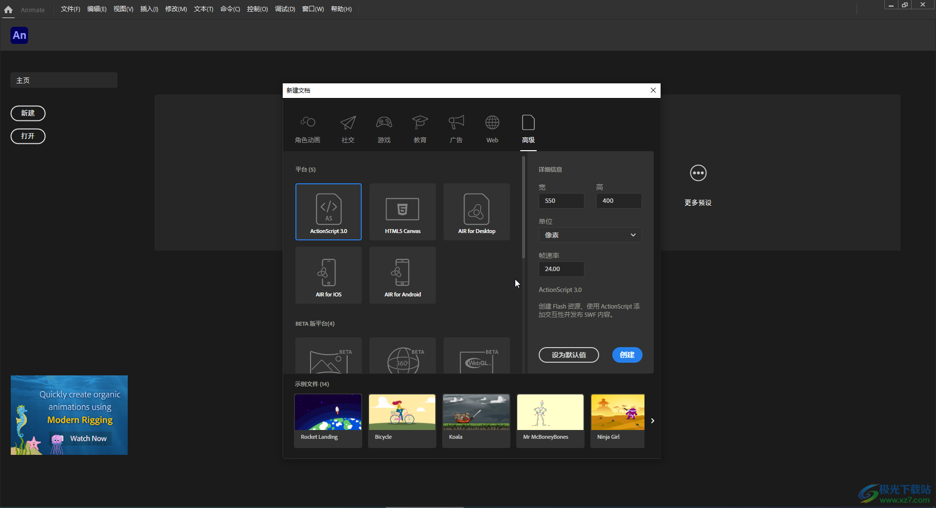Select the 主页 tab in sidebar
The image size is (936, 508).
[64, 80]
